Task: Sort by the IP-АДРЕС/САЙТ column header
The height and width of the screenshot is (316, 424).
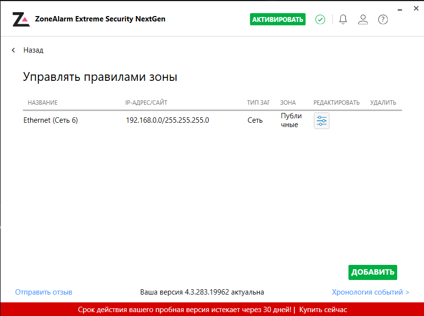Action: pos(146,103)
